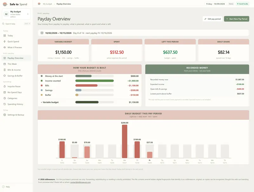Open Categories page
Image resolution: width=254 pixels, height=192 pixels.
coord(16,98)
